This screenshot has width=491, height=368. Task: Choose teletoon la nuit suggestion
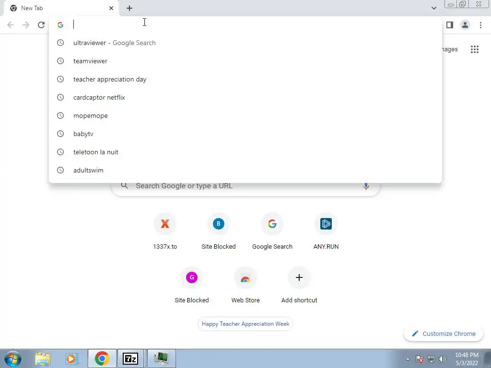(x=245, y=152)
